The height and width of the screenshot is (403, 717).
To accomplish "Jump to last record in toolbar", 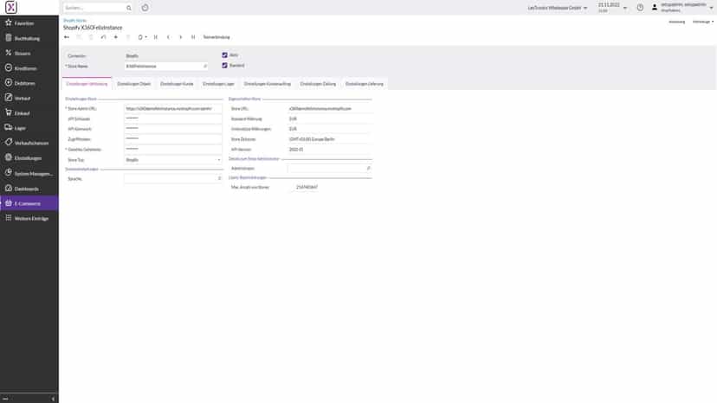I will pos(193,37).
